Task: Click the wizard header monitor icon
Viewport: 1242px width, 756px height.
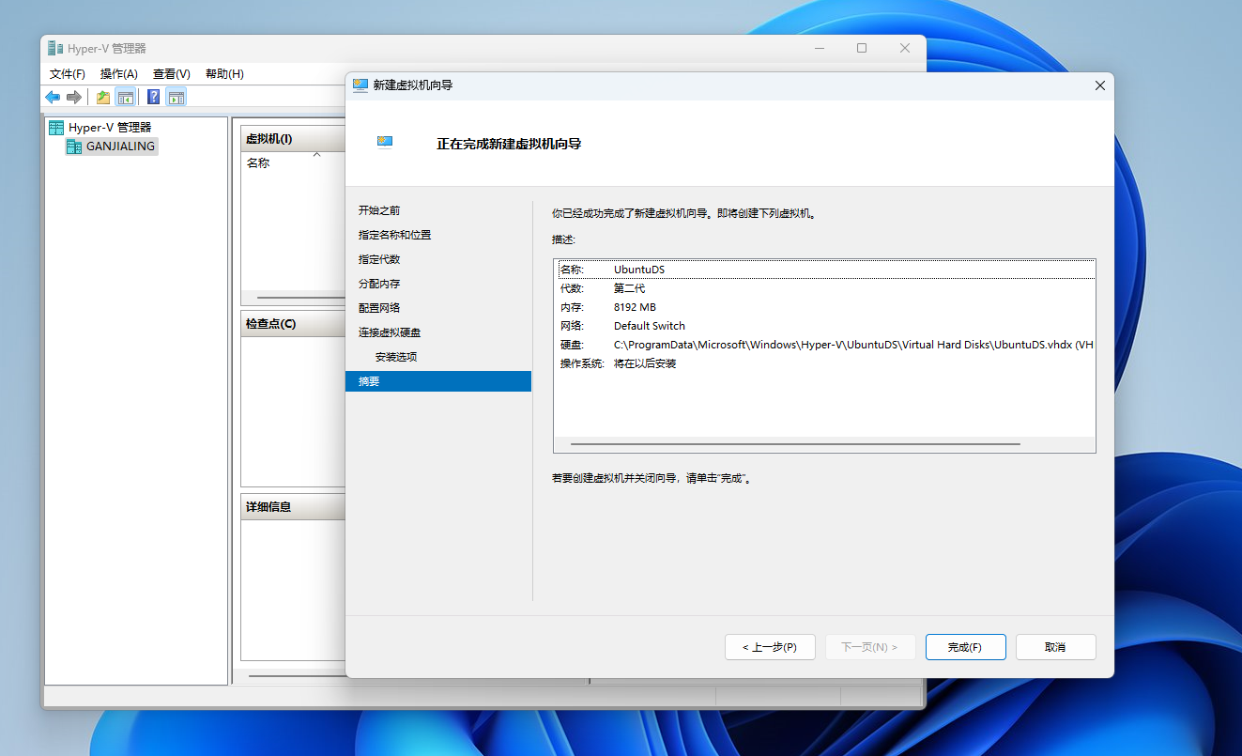Action: (x=385, y=143)
